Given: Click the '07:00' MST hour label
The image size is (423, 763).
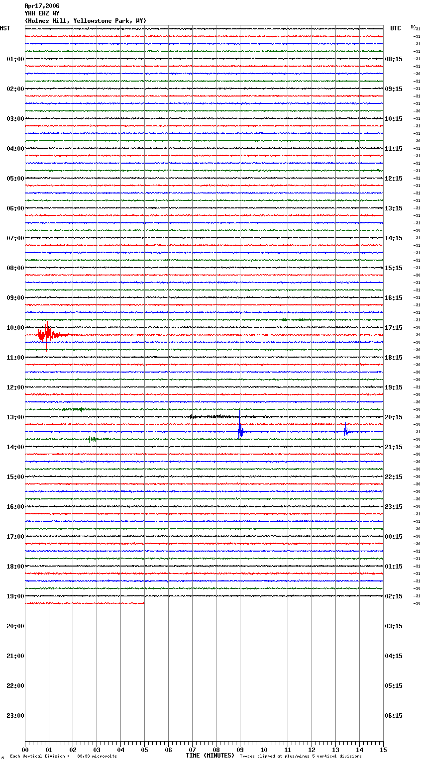Looking at the screenshot, I should tap(15, 238).
